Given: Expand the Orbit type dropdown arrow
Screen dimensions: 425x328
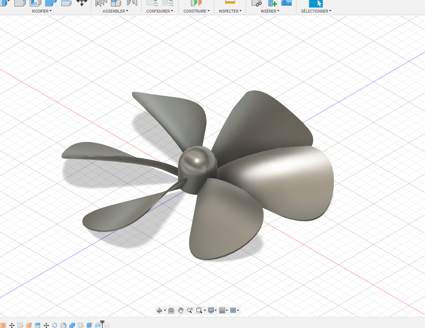Looking at the screenshot, I should [165, 310].
